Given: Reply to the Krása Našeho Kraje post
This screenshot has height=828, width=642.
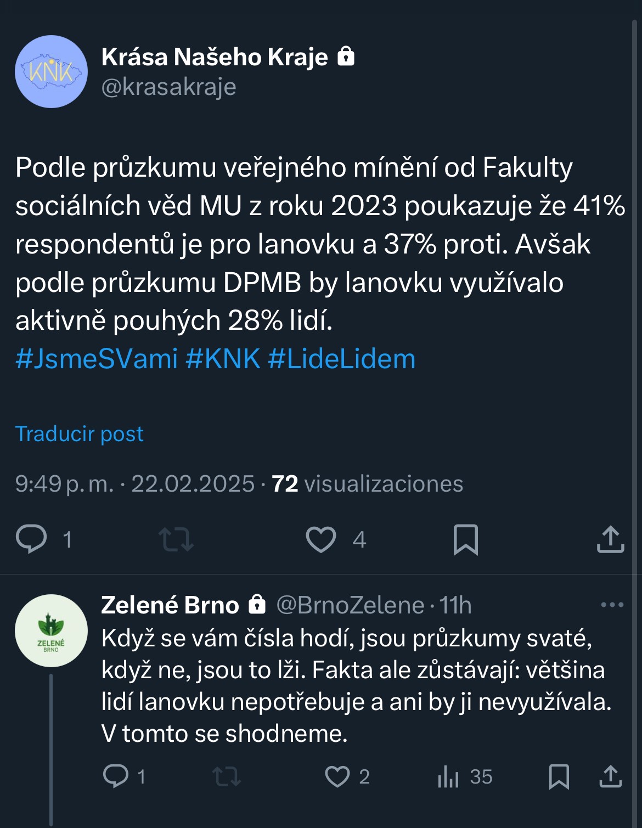Looking at the screenshot, I should [x=32, y=539].
